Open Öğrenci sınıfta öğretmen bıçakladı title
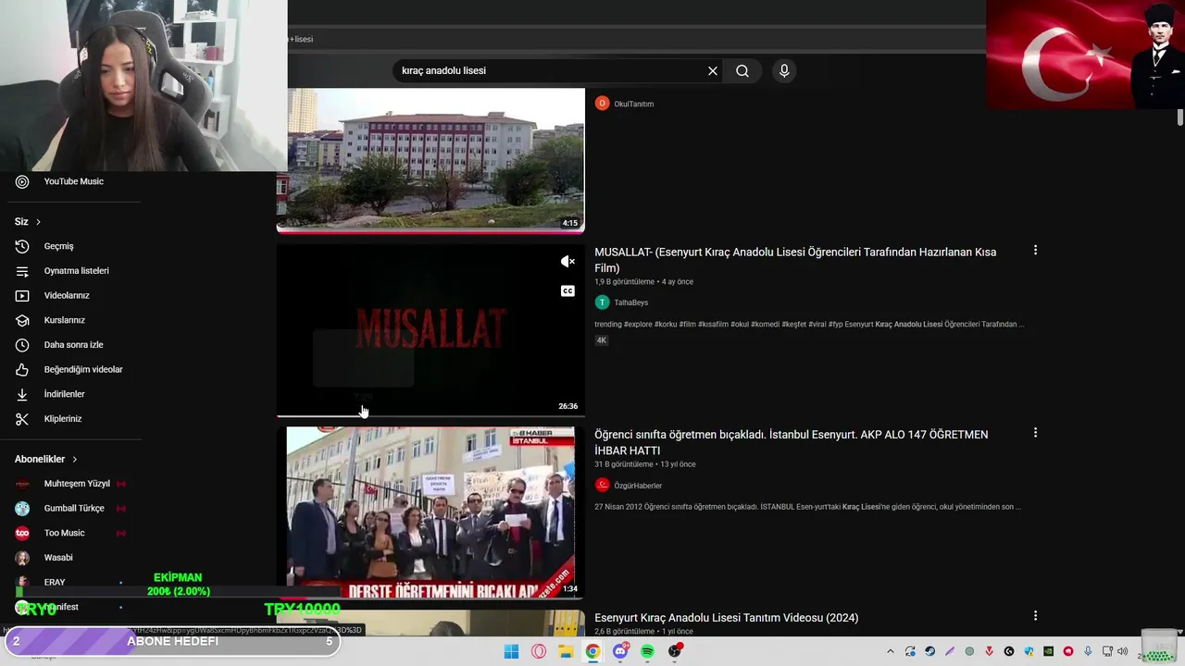Image resolution: width=1185 pixels, height=666 pixels. pyautogui.click(x=791, y=442)
